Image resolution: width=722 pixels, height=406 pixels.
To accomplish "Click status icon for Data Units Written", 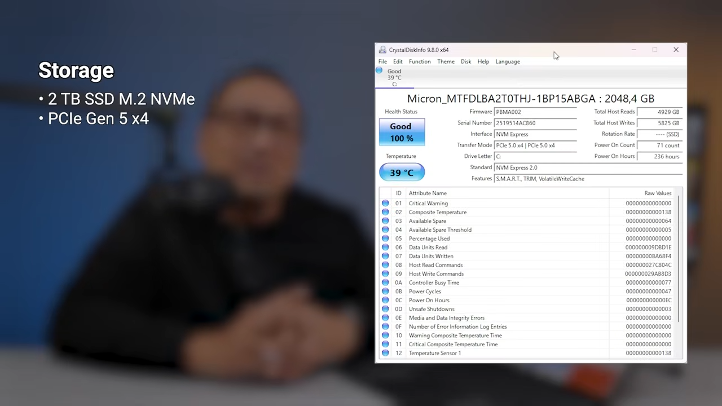I will [385, 256].
